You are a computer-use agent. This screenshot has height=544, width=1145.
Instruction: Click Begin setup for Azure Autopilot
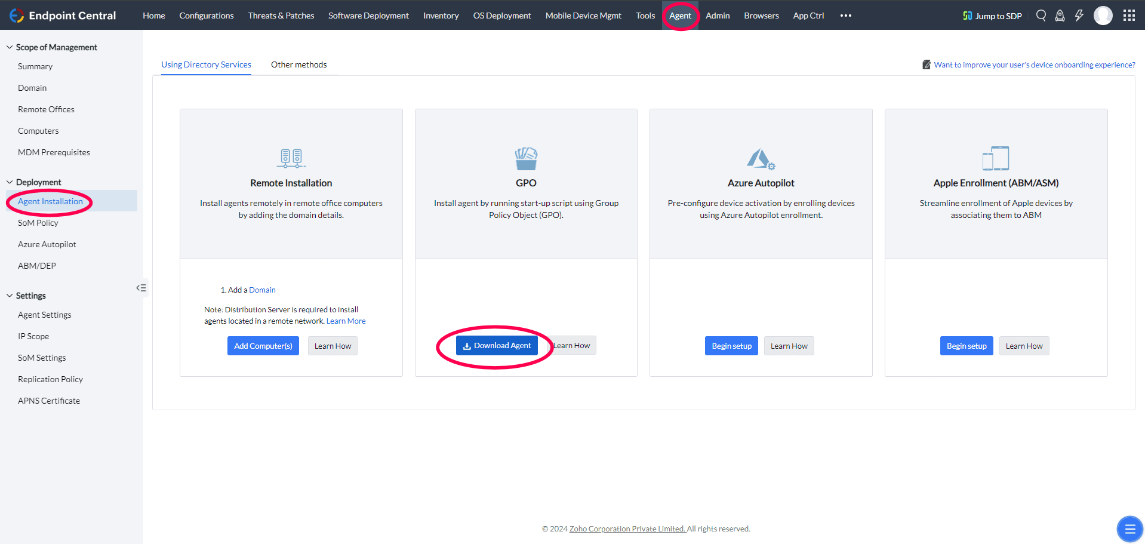tap(732, 346)
